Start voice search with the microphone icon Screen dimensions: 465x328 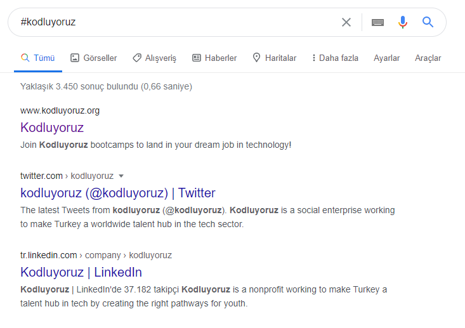(x=402, y=22)
